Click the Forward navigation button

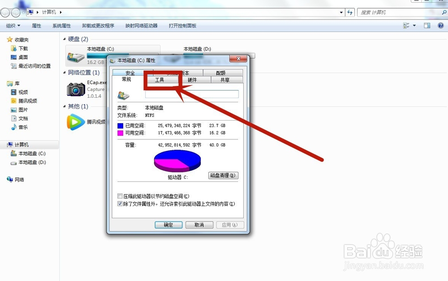(x=16, y=12)
